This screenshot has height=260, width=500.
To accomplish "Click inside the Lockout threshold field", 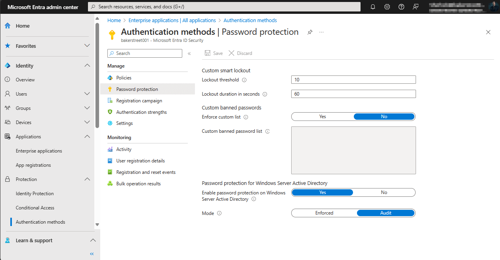I will [x=353, y=79].
